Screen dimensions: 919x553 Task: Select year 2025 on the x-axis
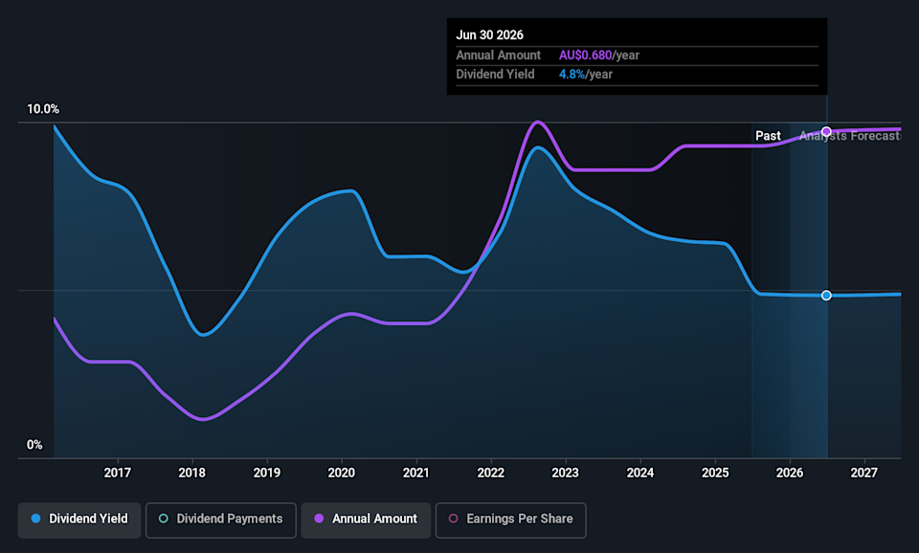point(715,473)
